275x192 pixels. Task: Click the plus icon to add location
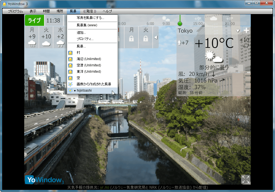[x=246, y=30]
